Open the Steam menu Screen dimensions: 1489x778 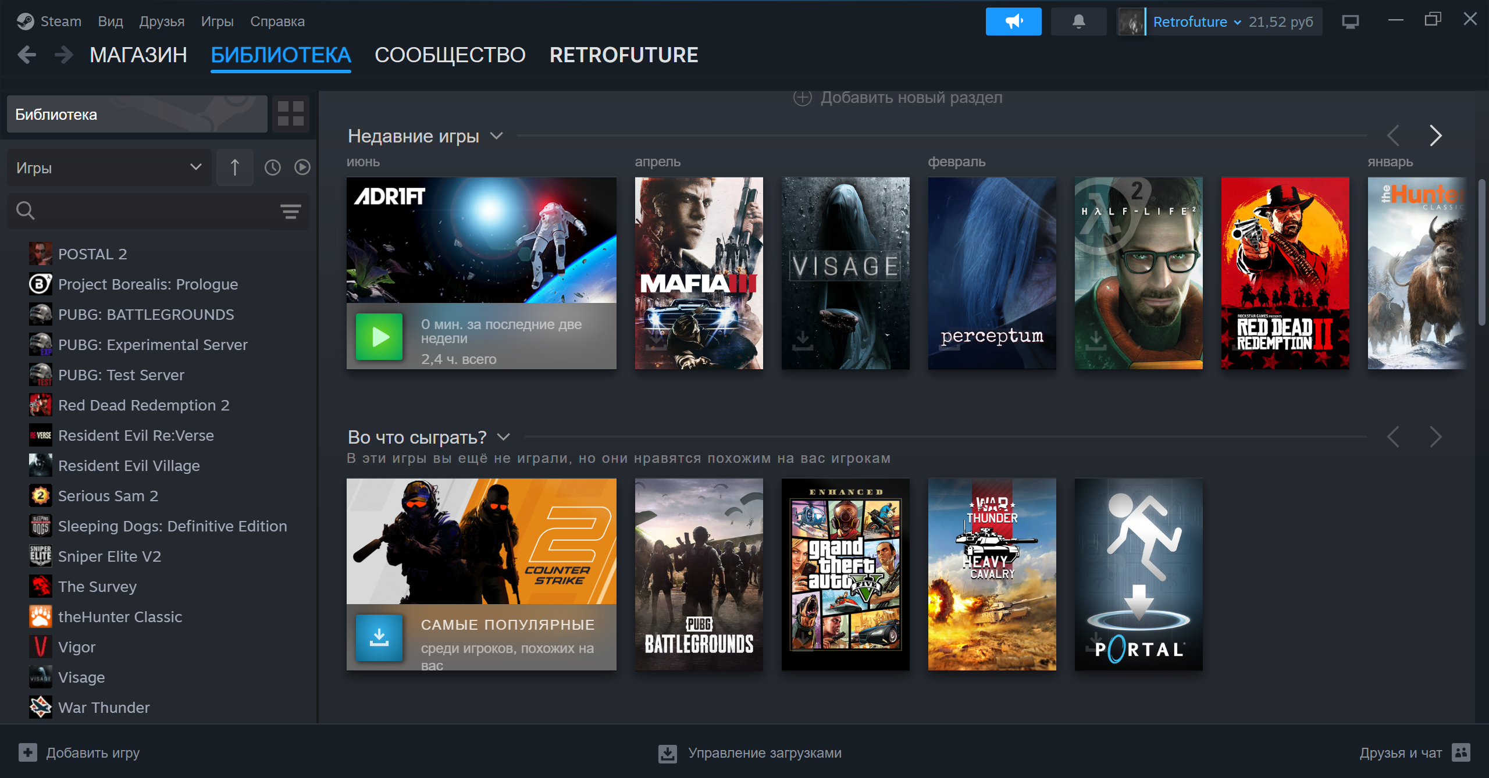[x=60, y=22]
